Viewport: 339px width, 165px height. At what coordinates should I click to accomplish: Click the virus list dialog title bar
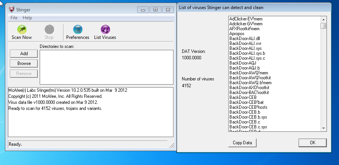[x=254, y=8]
